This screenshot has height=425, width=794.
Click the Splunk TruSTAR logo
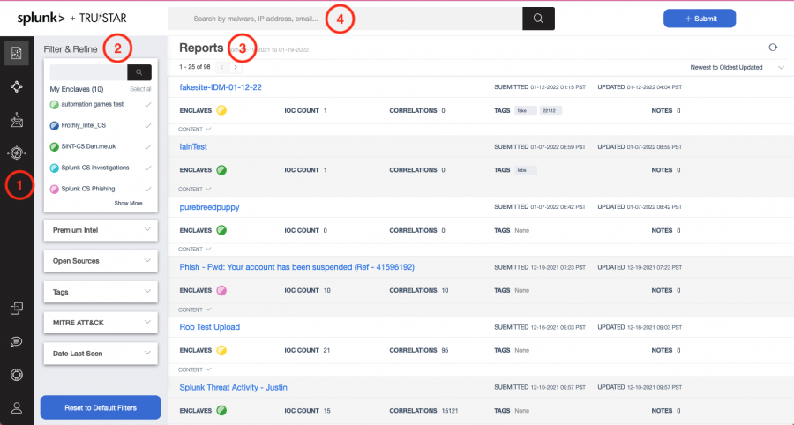tap(72, 19)
